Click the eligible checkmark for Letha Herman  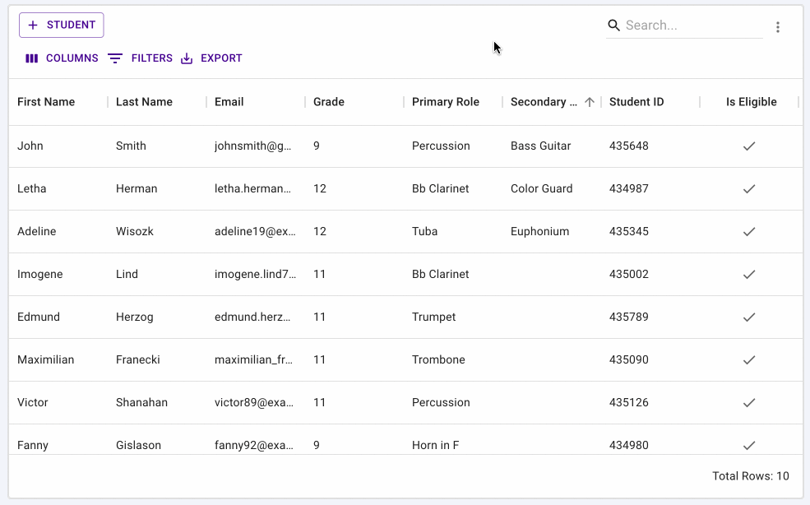(749, 189)
